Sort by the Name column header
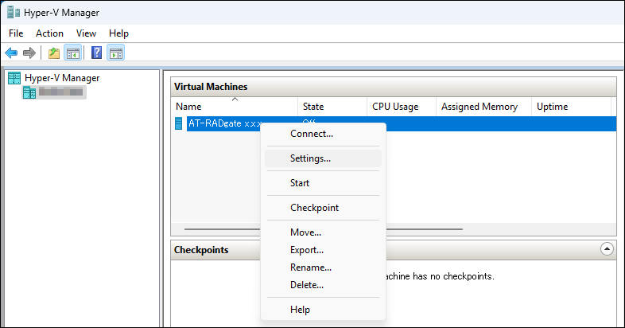The height and width of the screenshot is (328, 625). click(188, 107)
